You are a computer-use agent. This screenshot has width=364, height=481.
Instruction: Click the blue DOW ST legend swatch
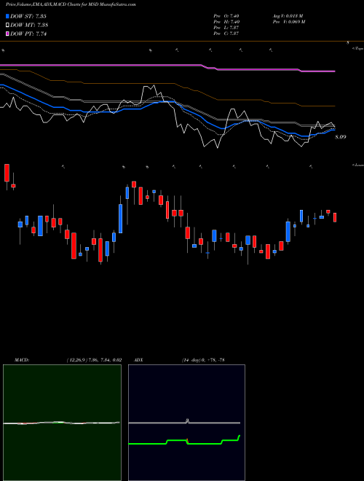click(8, 16)
